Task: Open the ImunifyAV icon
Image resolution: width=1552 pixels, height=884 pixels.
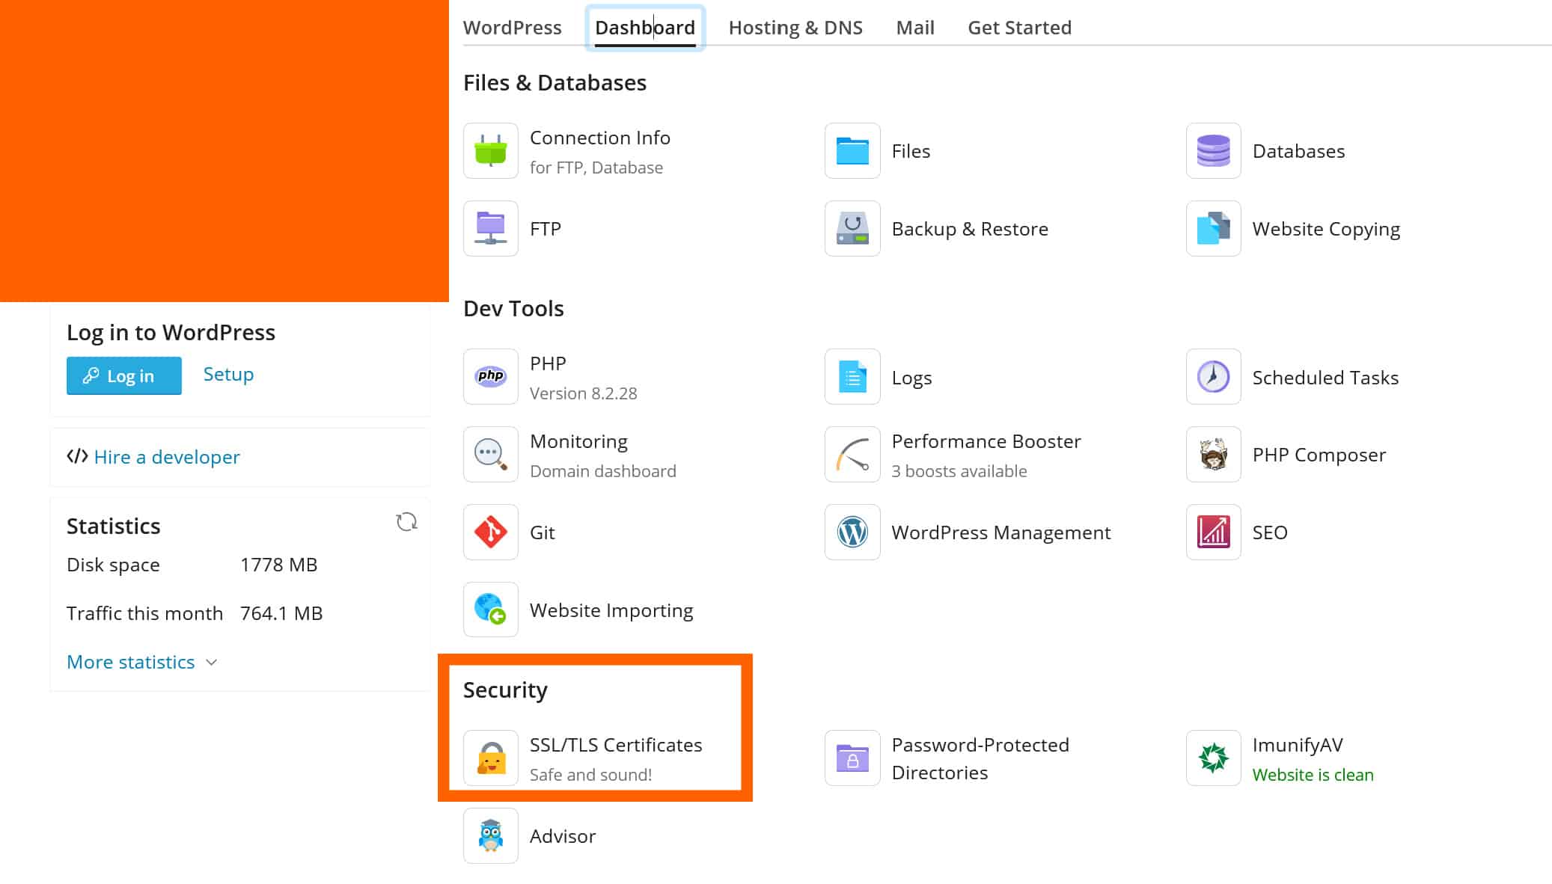Action: [x=1214, y=758]
